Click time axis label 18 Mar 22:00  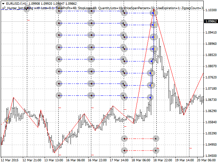[x=163, y=160]
